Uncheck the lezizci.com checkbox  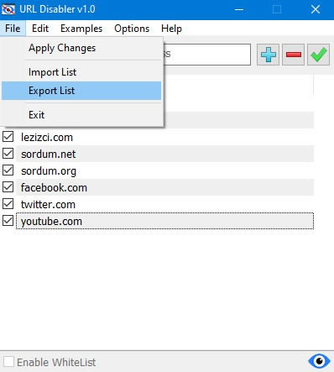(x=8, y=137)
